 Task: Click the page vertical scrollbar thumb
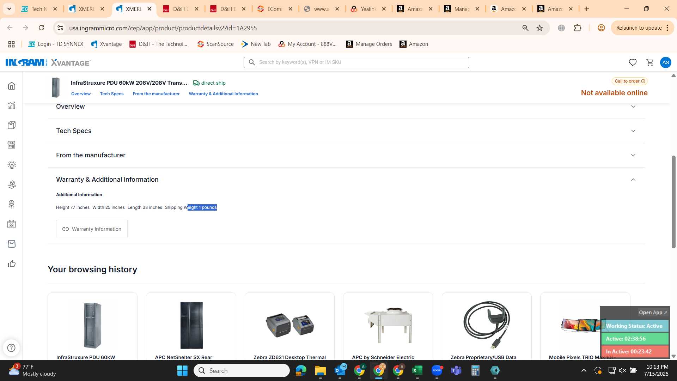click(x=673, y=202)
